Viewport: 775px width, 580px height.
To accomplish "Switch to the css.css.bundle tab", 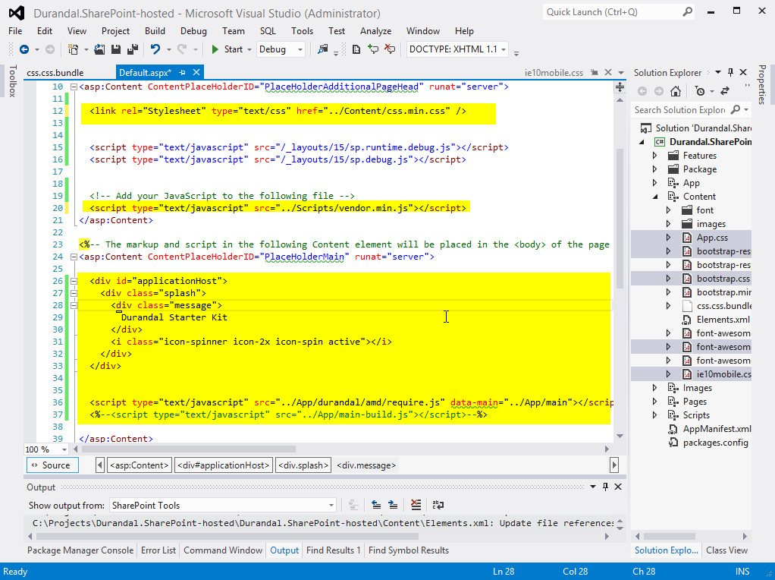I will pos(55,73).
